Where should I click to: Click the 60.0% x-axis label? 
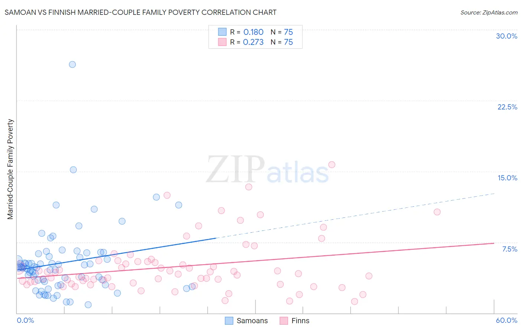pos(506,320)
